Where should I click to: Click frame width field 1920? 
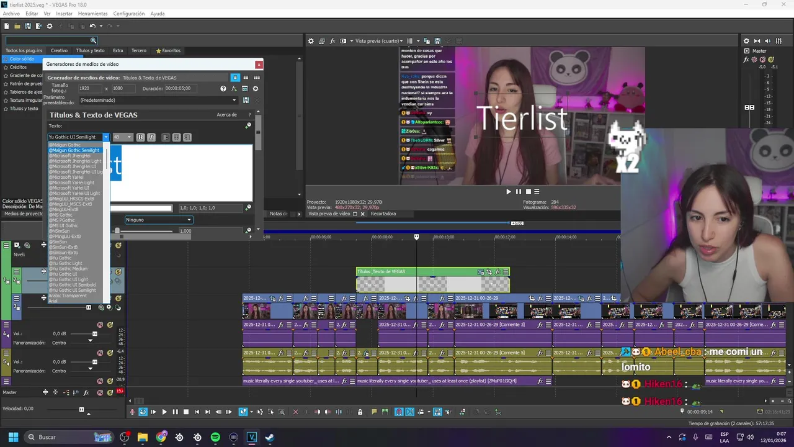[x=89, y=89]
